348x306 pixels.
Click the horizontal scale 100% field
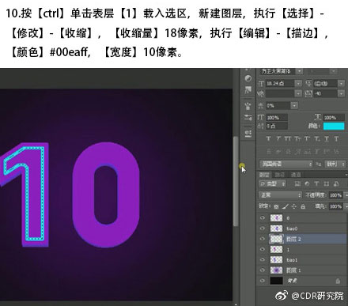334,118
